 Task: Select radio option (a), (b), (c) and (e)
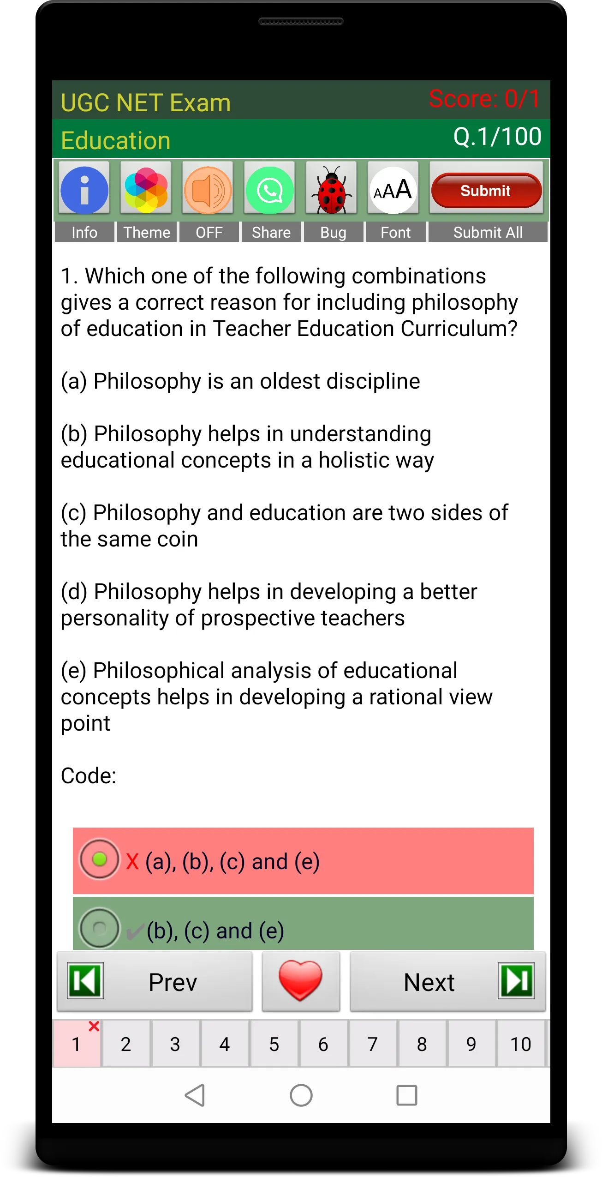pyautogui.click(x=99, y=859)
